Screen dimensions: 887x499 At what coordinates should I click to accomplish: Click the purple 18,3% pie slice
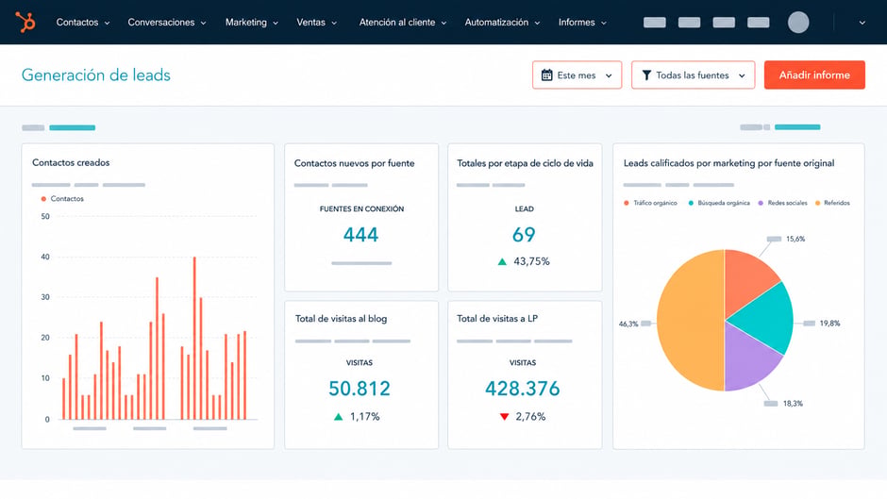click(746, 359)
